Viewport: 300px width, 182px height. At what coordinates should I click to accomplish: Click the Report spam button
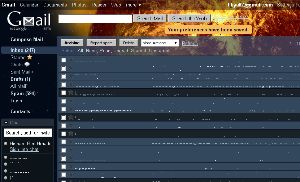(x=101, y=43)
